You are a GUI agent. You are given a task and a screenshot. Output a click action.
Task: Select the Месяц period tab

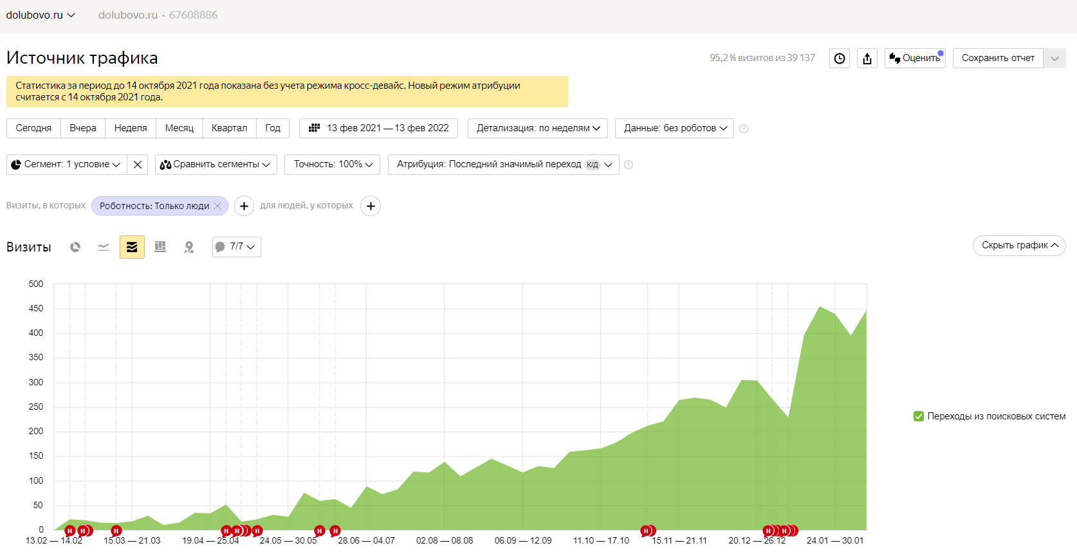tap(179, 128)
